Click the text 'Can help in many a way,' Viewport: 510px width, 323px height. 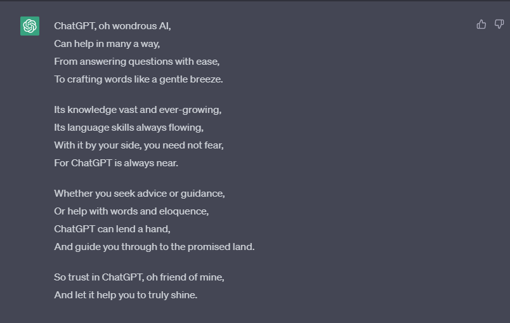click(x=107, y=44)
